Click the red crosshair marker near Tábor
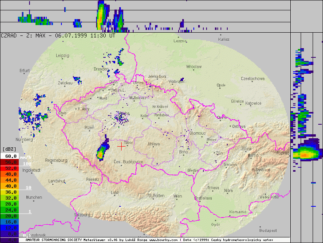323x243 pixels. (x=121, y=146)
